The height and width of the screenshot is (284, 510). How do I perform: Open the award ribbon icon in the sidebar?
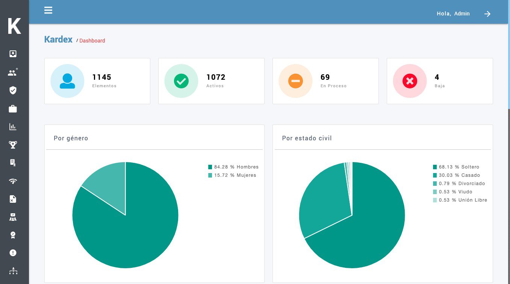tap(13, 235)
